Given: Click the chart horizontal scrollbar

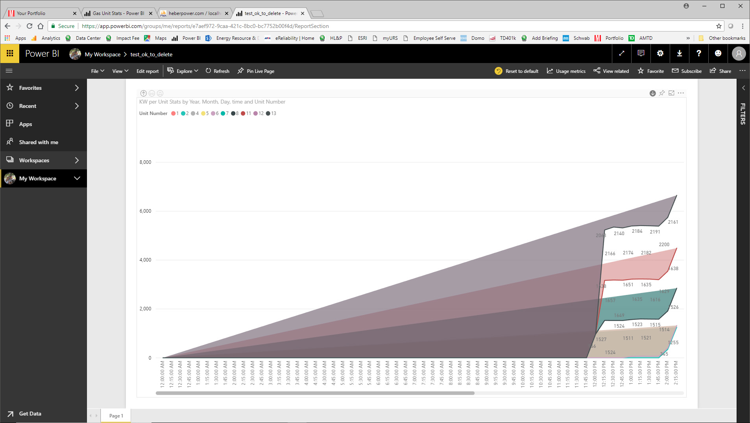Looking at the screenshot, I should [315, 393].
